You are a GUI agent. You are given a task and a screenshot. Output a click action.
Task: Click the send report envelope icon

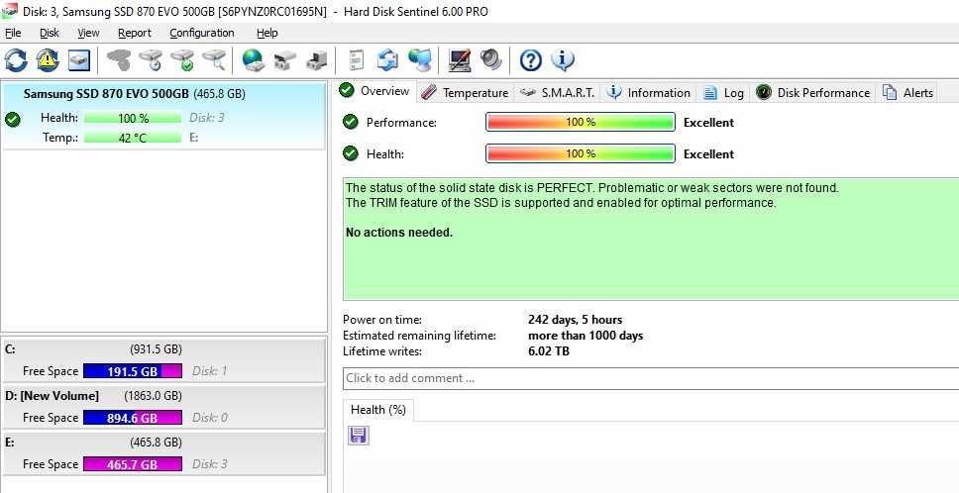[x=387, y=59]
